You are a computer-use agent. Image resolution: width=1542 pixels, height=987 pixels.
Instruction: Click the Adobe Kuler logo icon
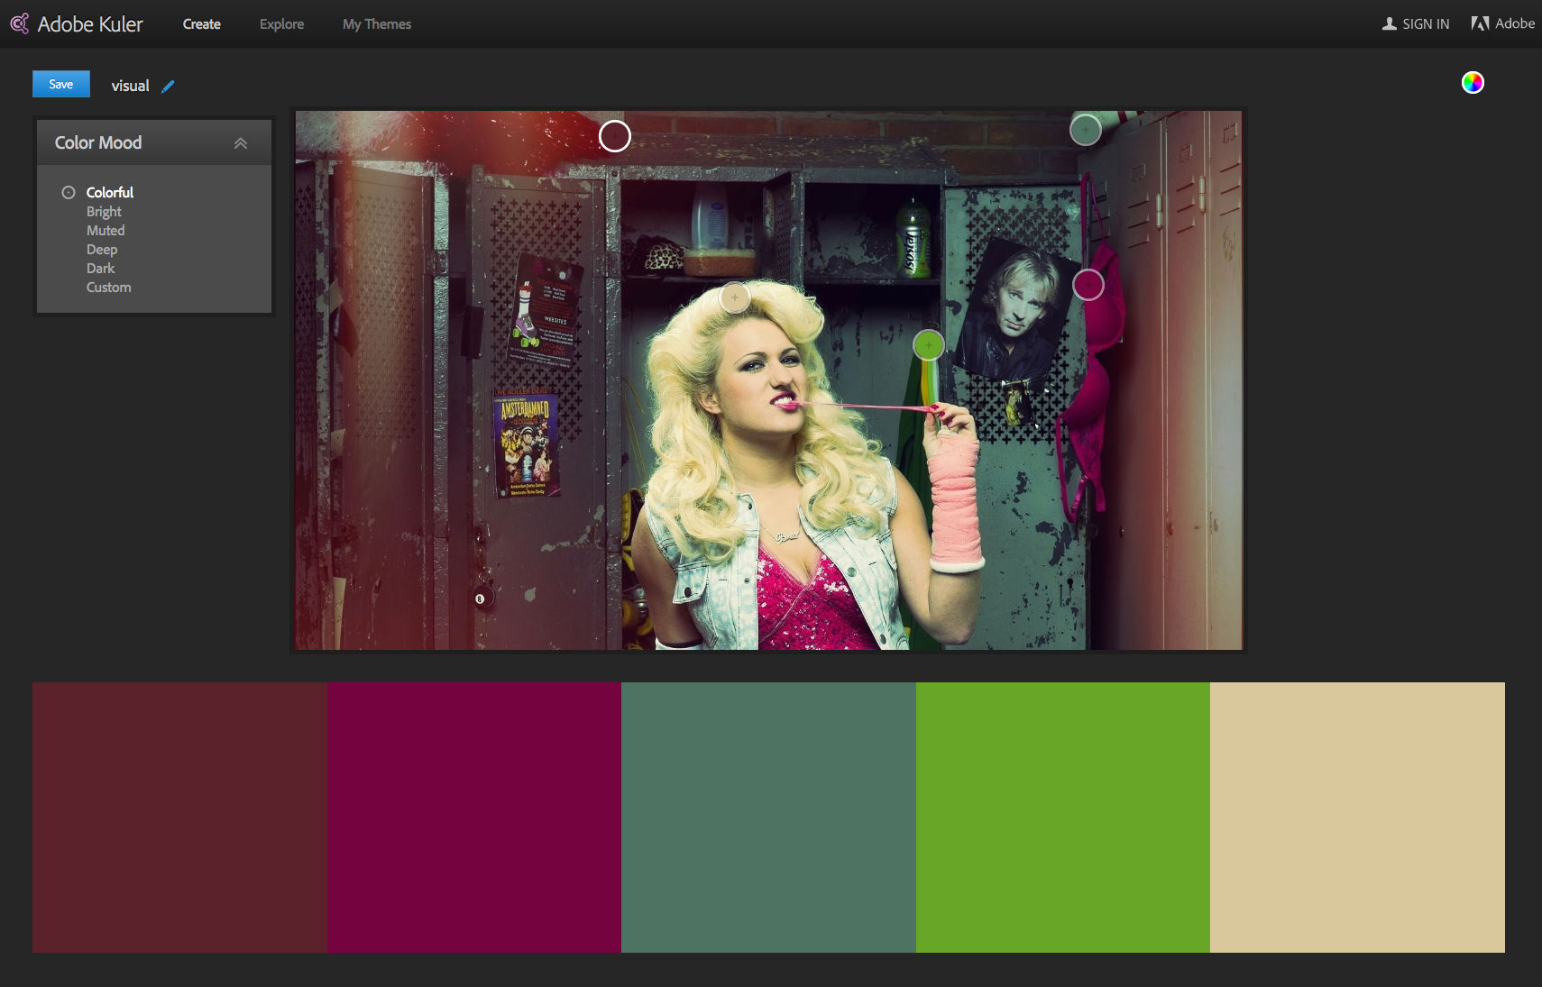20,23
